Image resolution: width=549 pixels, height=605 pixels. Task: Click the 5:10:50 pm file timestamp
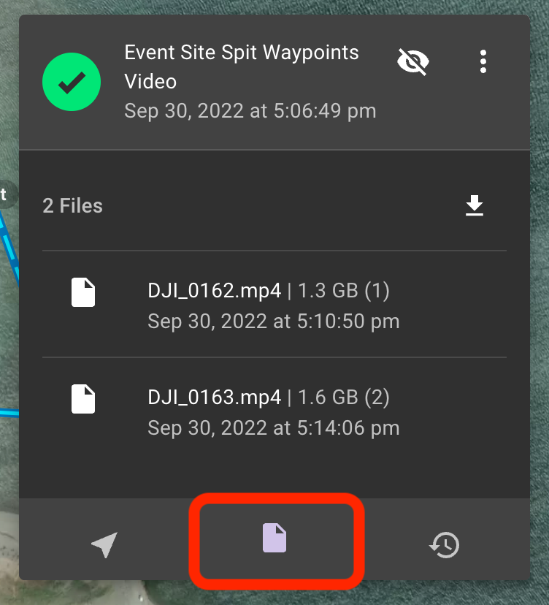(274, 321)
